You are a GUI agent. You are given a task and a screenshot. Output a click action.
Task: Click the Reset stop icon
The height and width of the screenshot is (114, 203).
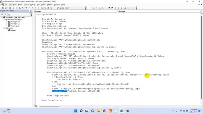pos(39,8)
